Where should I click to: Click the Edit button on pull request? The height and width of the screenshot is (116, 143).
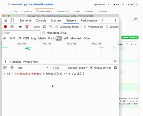tap(136, 19)
